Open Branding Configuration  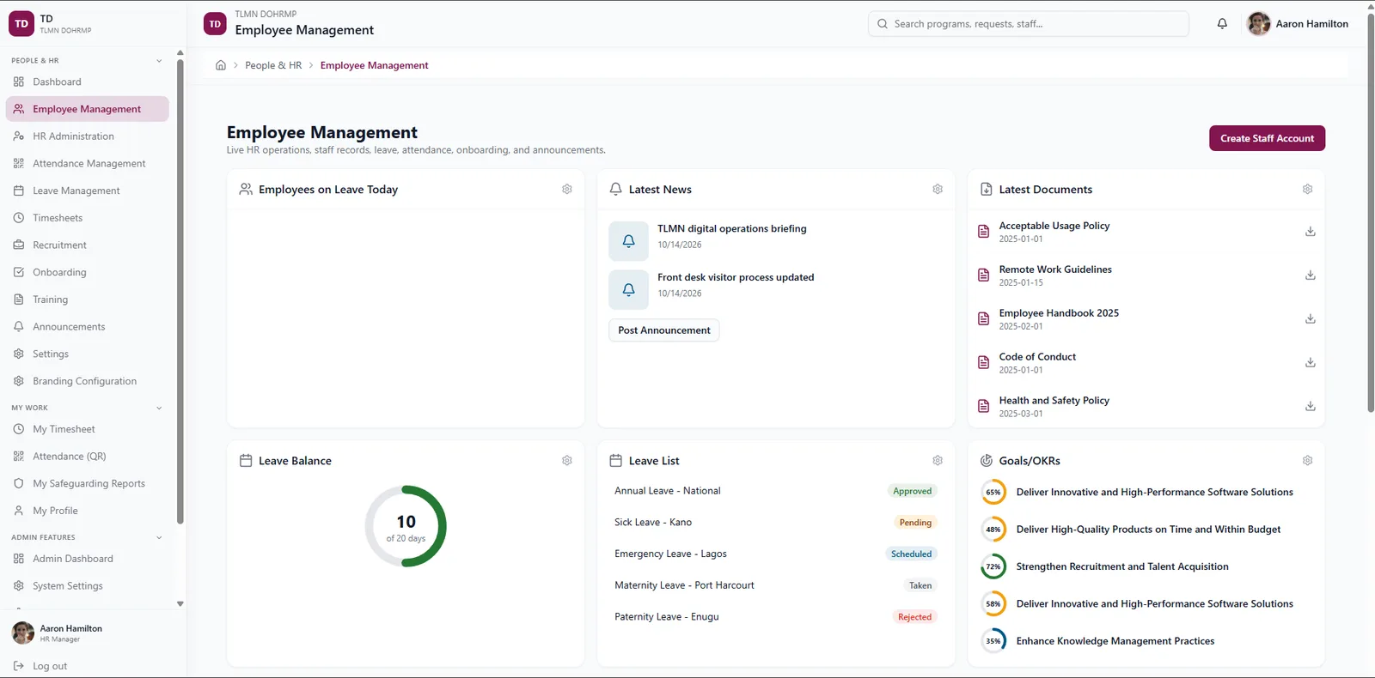click(x=87, y=381)
